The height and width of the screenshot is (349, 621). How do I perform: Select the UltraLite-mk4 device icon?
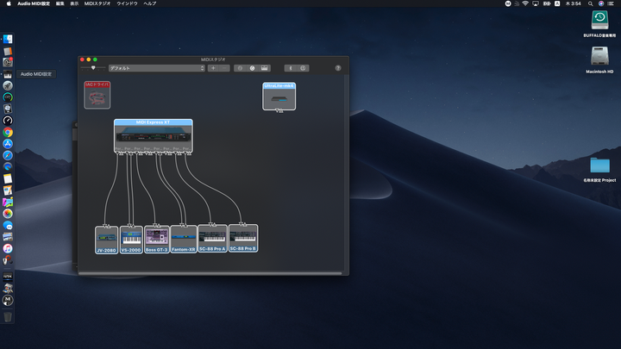pos(279,97)
